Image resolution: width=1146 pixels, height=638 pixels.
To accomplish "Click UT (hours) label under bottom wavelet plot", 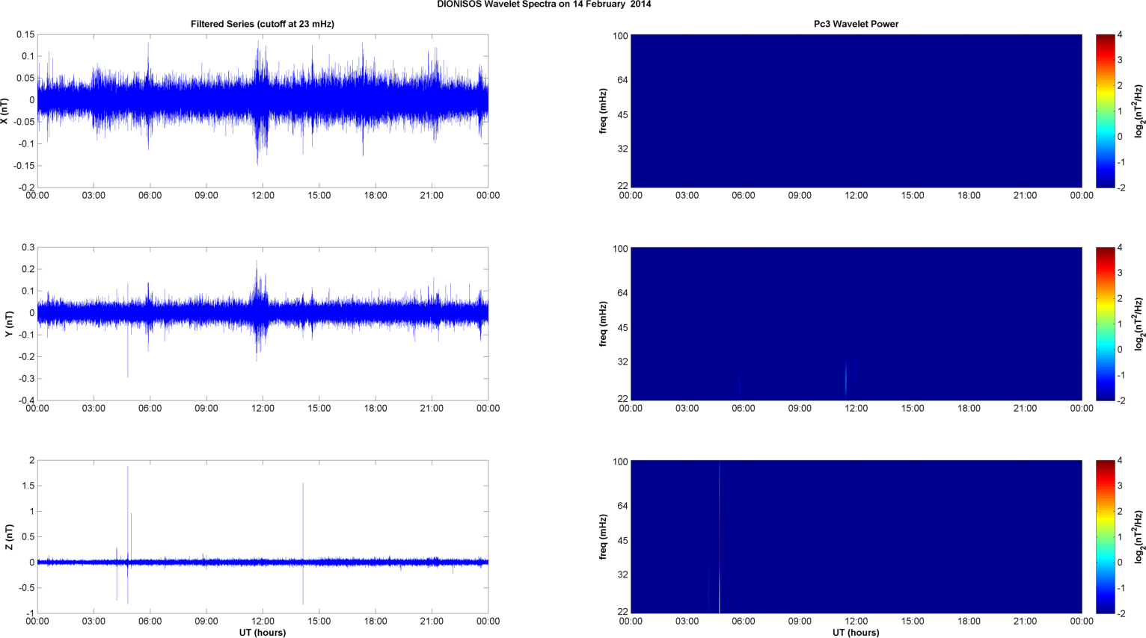I will click(x=856, y=633).
